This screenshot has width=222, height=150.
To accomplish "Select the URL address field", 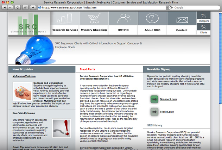I will 102,7.
